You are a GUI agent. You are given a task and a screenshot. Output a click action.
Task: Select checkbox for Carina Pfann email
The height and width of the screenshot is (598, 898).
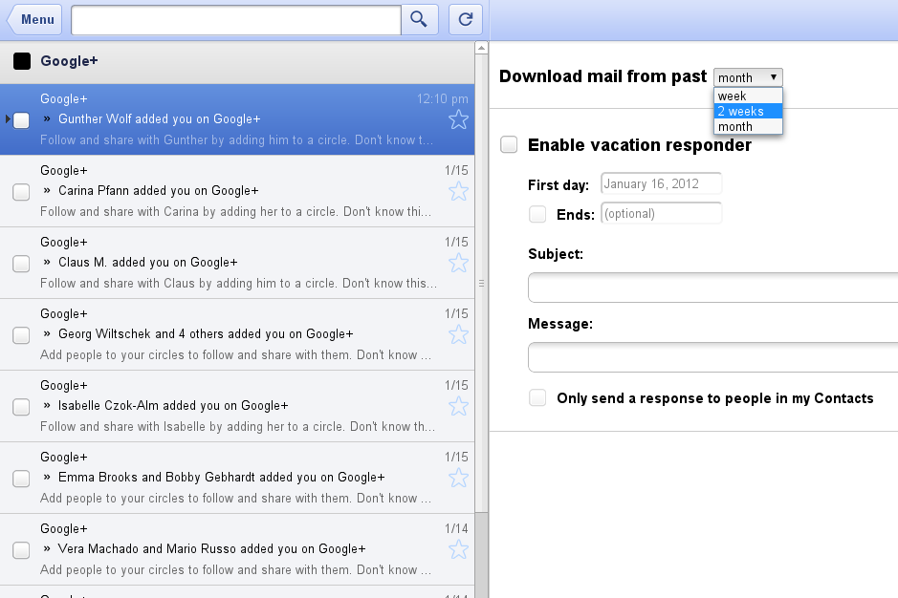coord(21,192)
